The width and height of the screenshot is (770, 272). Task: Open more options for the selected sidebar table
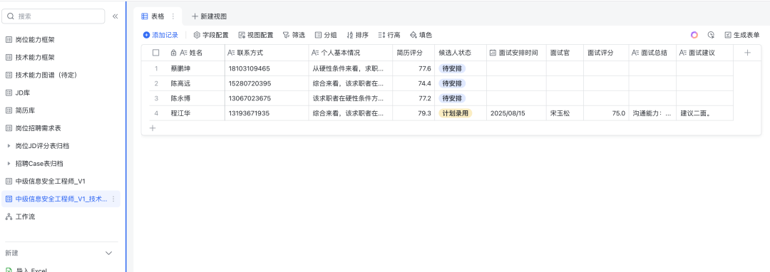(114, 199)
